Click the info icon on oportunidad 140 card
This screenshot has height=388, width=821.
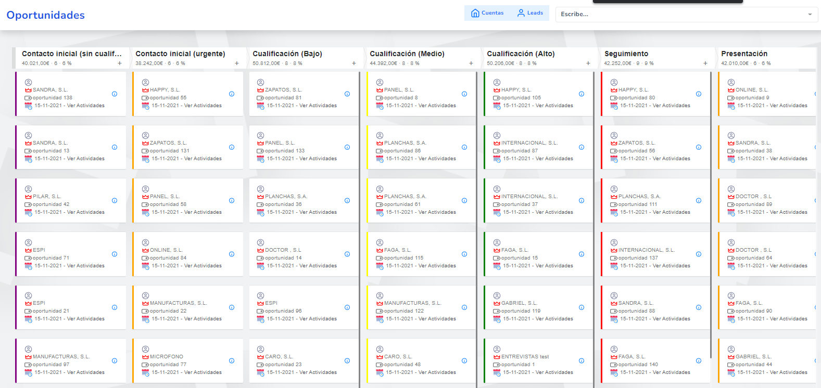click(x=699, y=361)
